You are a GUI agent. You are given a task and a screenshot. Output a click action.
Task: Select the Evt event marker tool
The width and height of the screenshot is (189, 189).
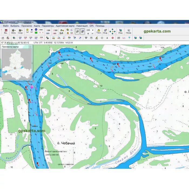(32, 31)
